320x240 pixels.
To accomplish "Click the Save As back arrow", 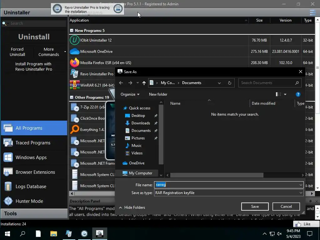I will 121,82.
